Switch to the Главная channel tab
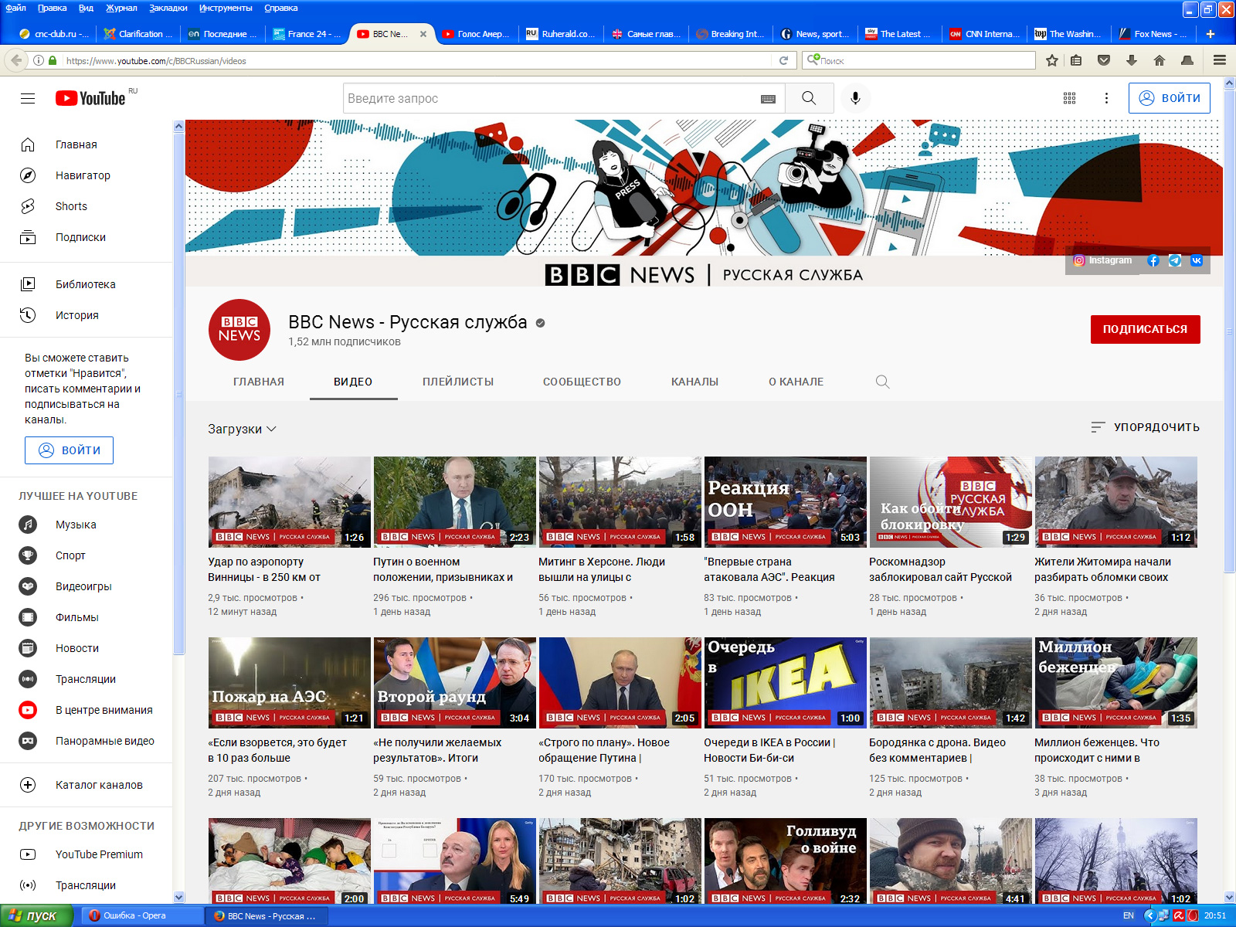Image resolution: width=1236 pixels, height=927 pixels. point(259,382)
